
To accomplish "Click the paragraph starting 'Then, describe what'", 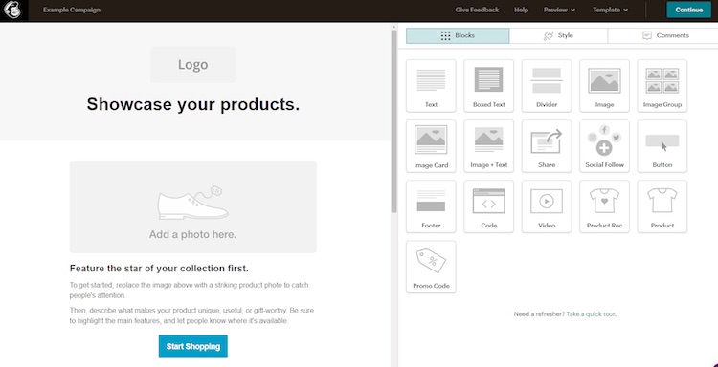I will [191, 315].
